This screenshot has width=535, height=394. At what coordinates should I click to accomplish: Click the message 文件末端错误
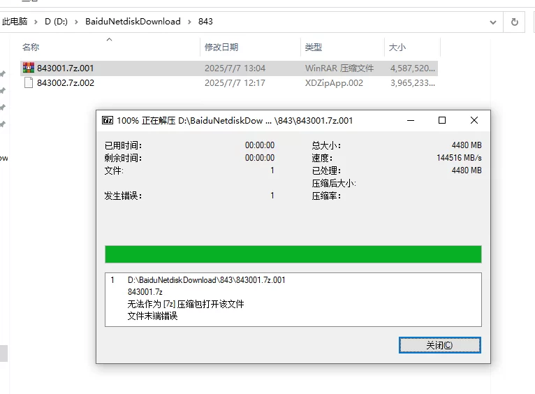[x=152, y=316]
